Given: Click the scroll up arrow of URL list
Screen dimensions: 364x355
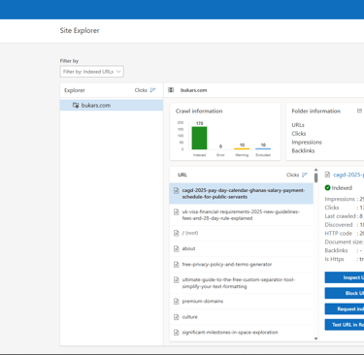Looking at the screenshot, I should click(315, 170).
